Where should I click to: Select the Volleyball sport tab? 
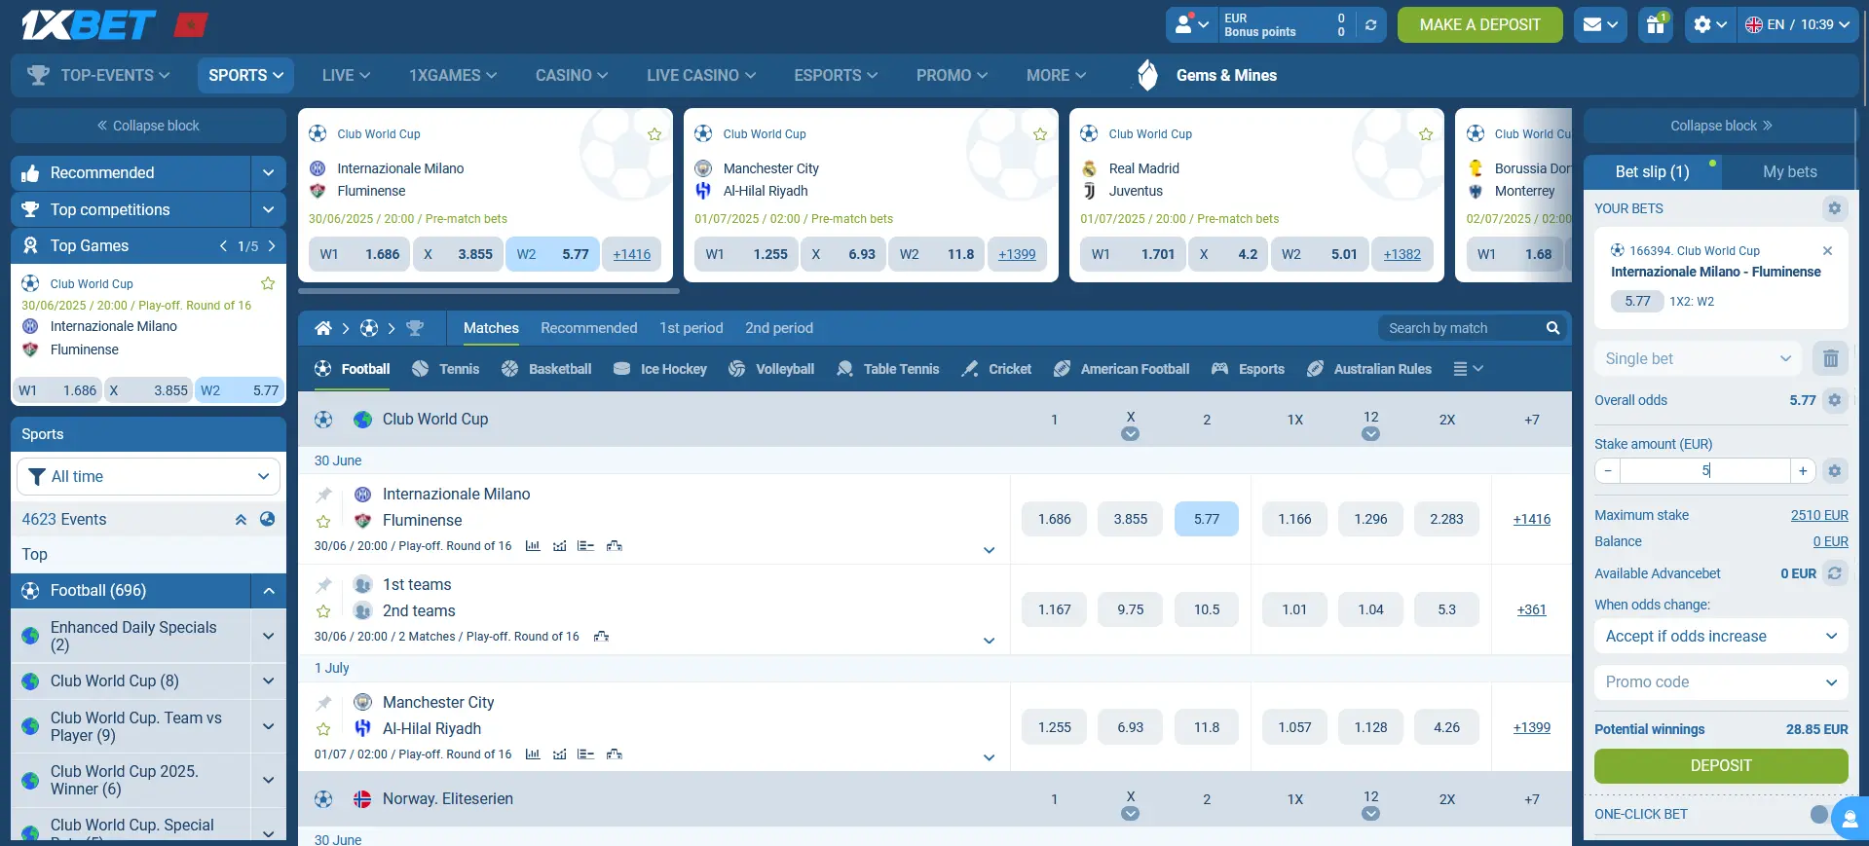point(770,369)
